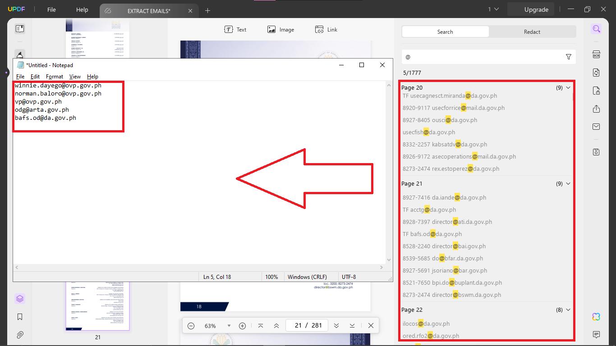Select the Email PDF envelope icon

click(596, 127)
